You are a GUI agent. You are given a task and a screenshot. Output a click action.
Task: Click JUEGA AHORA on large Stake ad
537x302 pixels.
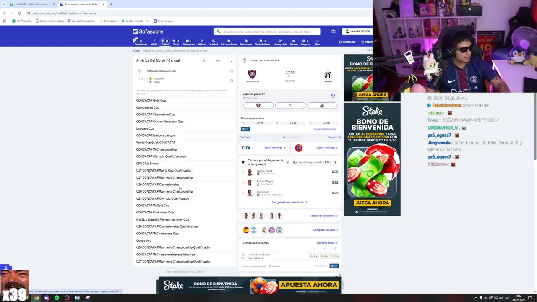coord(372,203)
